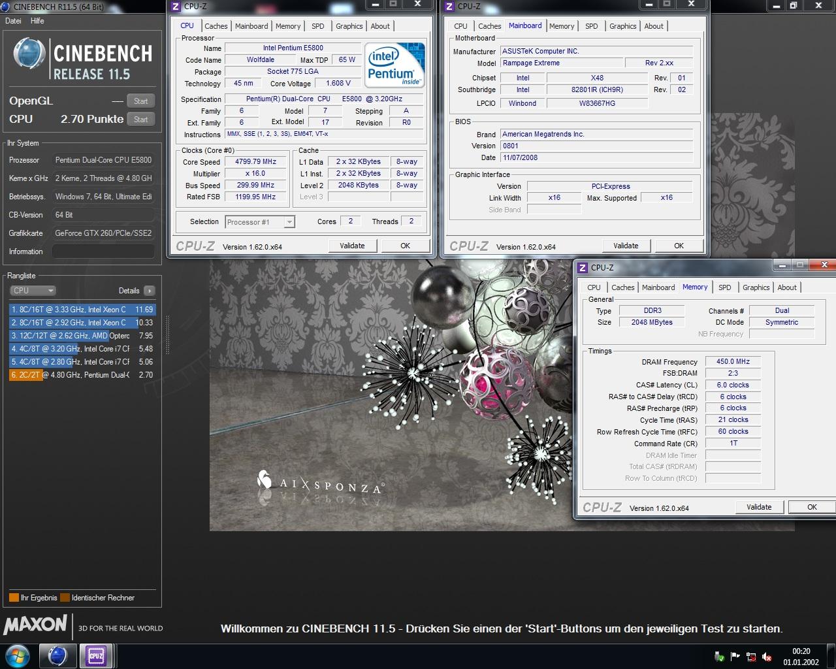Image resolution: width=836 pixels, height=669 pixels.
Task: Open SPD tab in the Mainboard CPU-Z window
Action: [592, 26]
